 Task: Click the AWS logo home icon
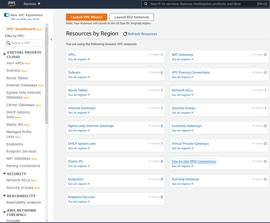tap(12, 3)
